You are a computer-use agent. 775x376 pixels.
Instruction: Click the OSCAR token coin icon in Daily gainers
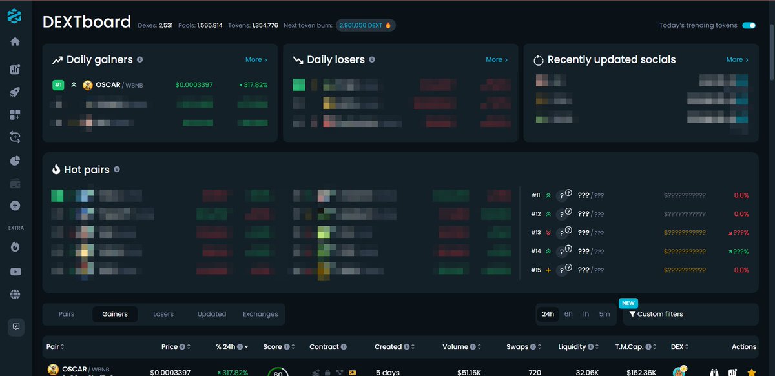[x=88, y=85]
